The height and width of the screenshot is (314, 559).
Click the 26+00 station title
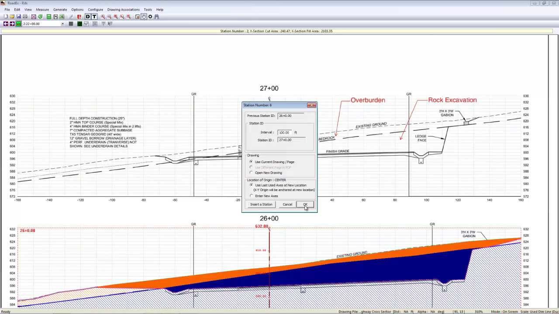click(x=269, y=218)
